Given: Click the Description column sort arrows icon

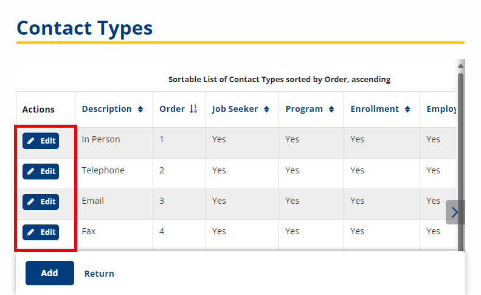Looking at the screenshot, I should click(x=140, y=109).
